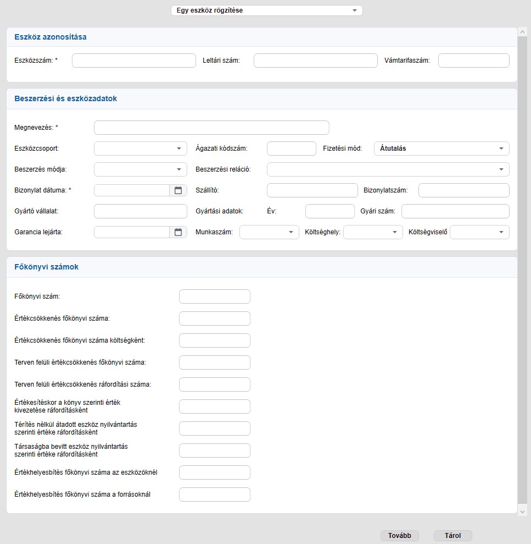The width and height of the screenshot is (531, 544).
Task: Click the Főkönyvi számok section heading
Action: coord(47,267)
